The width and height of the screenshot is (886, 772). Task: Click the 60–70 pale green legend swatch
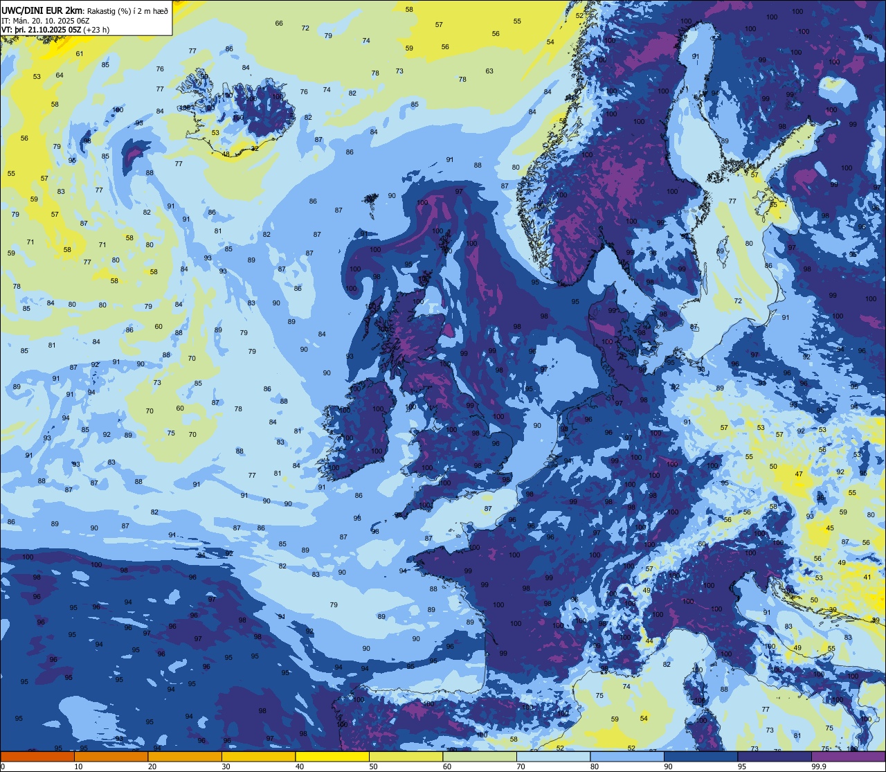480,756
